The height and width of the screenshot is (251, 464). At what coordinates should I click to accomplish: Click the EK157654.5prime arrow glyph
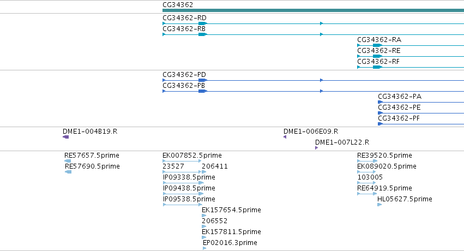tap(204, 216)
